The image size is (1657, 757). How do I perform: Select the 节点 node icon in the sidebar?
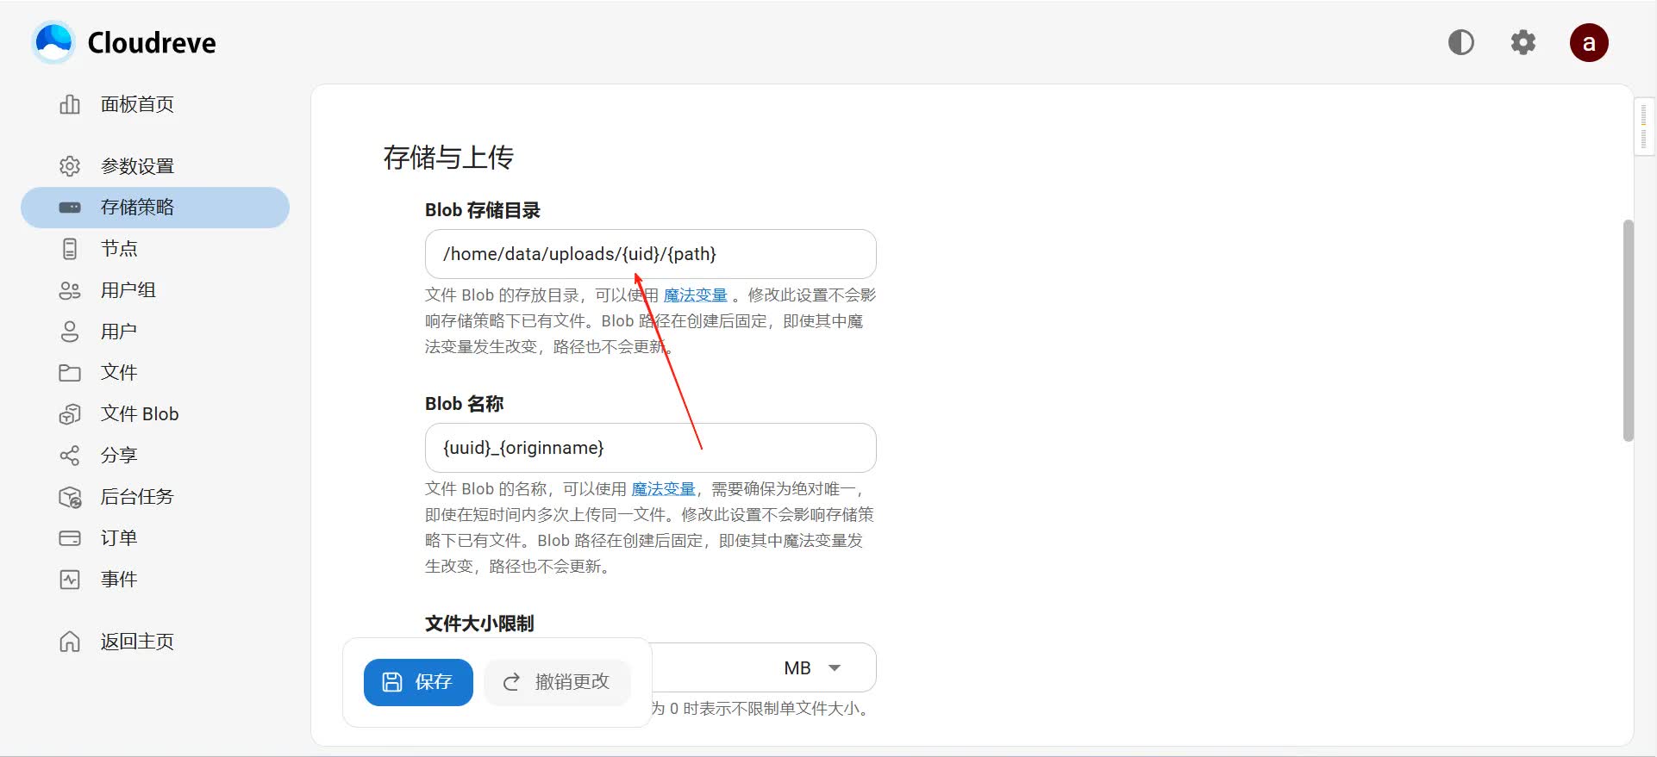(x=70, y=249)
